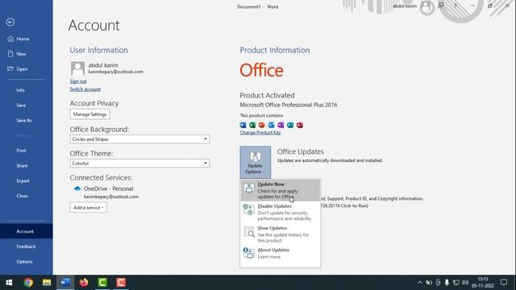Sign out of the account
516x290 pixels.
pyautogui.click(x=78, y=81)
